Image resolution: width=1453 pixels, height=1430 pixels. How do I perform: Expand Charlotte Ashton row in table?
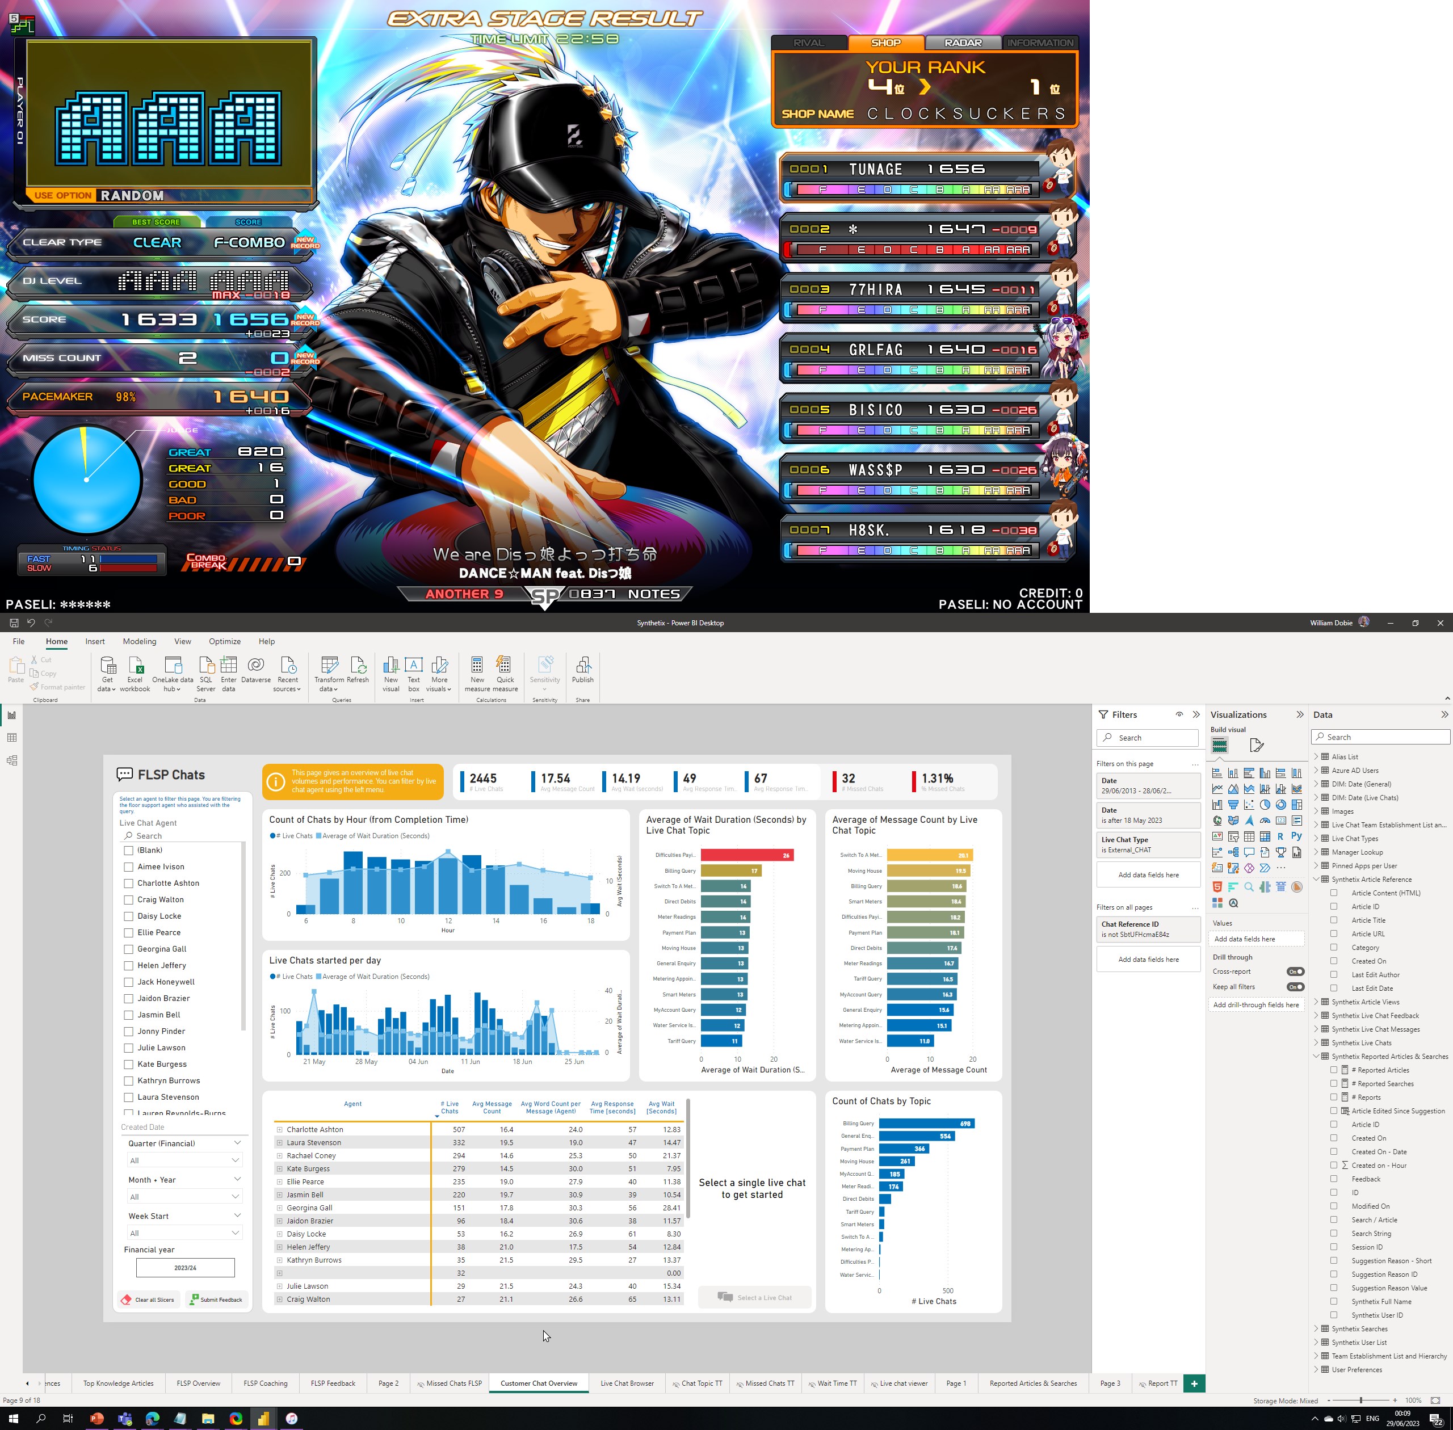(x=279, y=1130)
